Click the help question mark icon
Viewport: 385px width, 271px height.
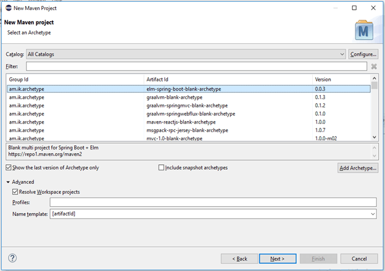pos(12,258)
